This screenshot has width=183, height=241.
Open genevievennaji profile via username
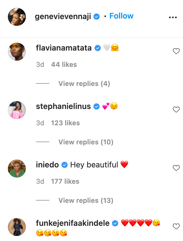point(63,17)
